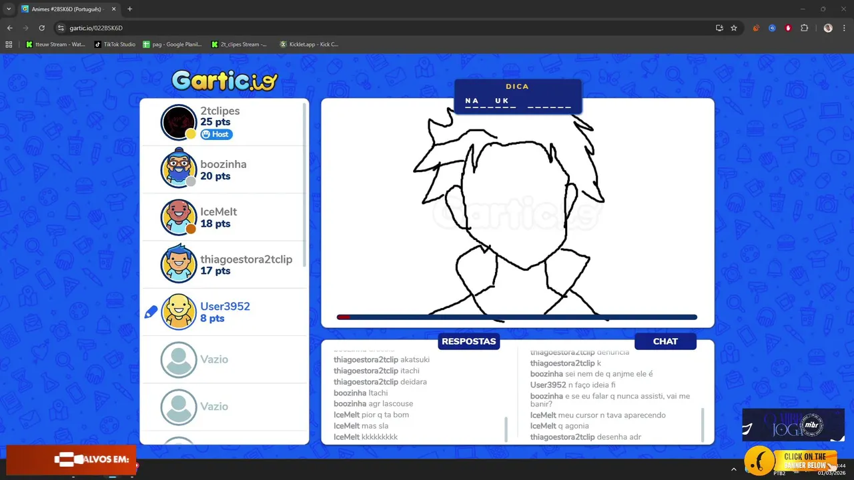This screenshot has width=854, height=480.
Task: Click the pencil icon next to User3952
Action: coord(151,311)
